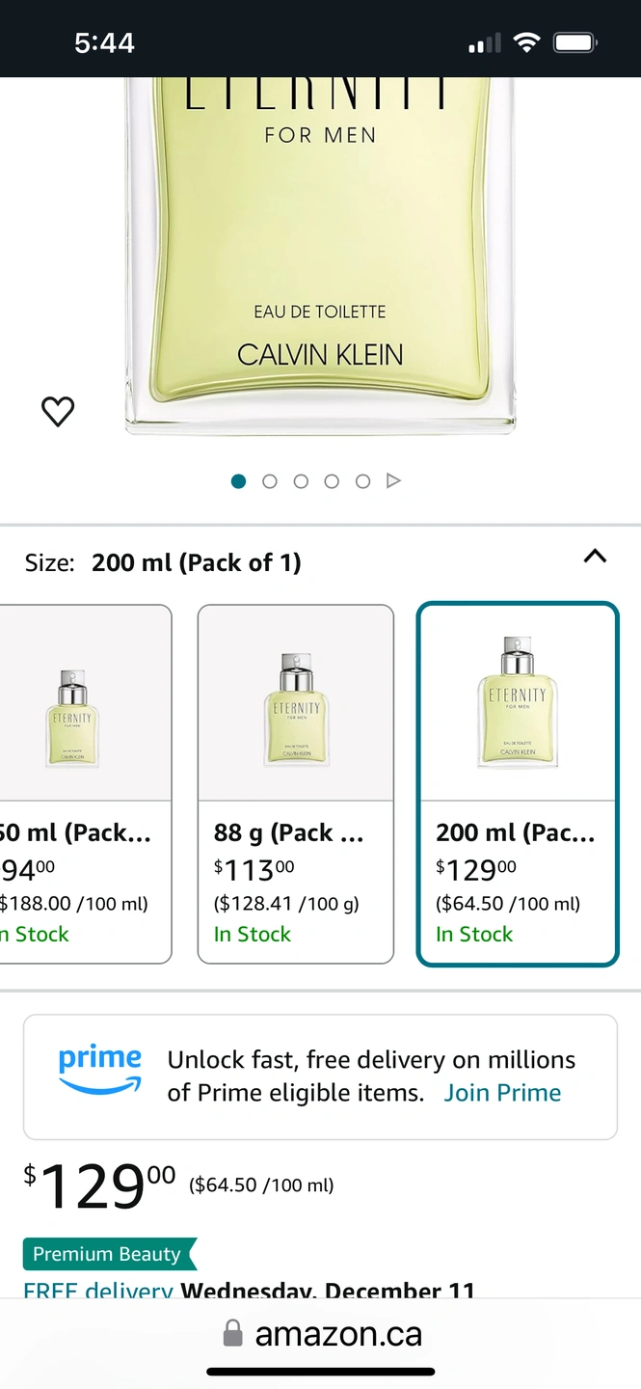Click the Join Prime link
Viewport: 641px width, 1389px height.
tap(502, 1093)
